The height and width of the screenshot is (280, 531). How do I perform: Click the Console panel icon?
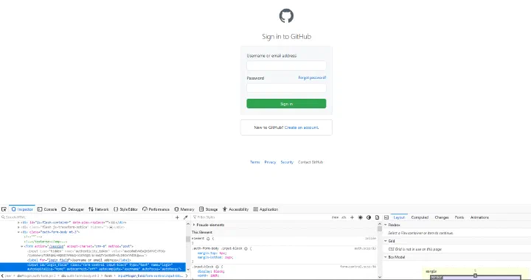(x=40, y=209)
